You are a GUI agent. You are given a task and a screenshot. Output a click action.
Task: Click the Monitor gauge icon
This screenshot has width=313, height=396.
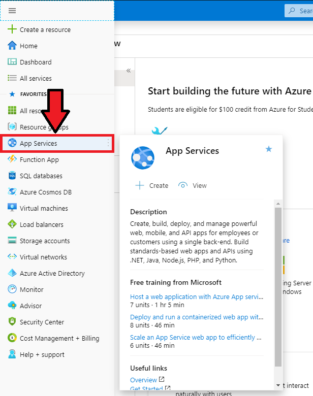click(12, 289)
